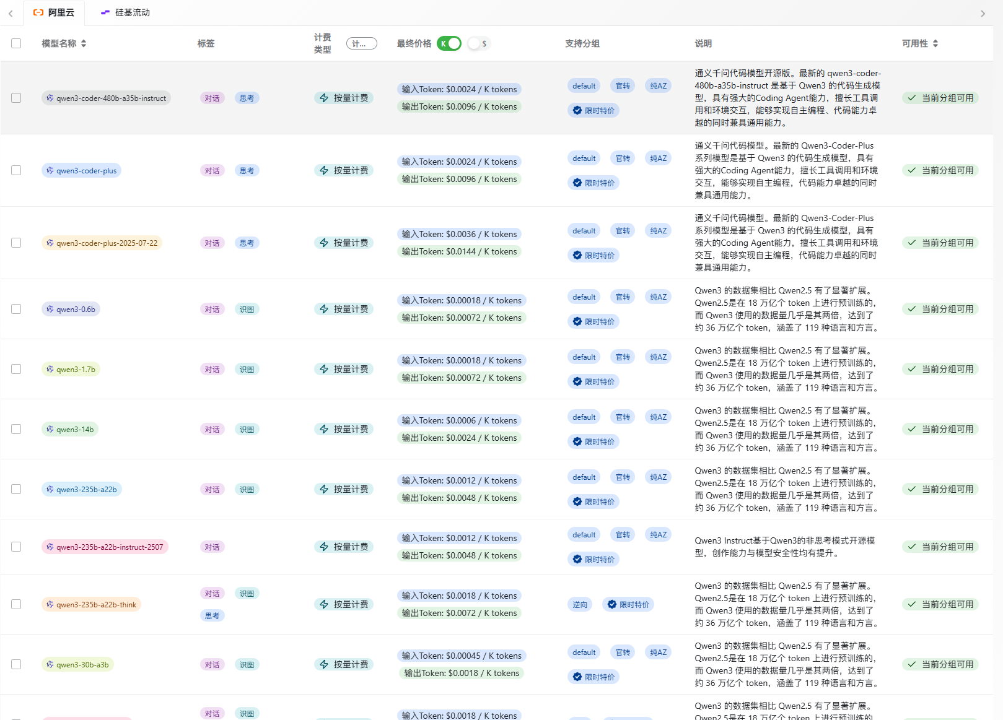Click model logo icon of qwen3-235b-a22b
The image size is (1003, 720).
50,489
